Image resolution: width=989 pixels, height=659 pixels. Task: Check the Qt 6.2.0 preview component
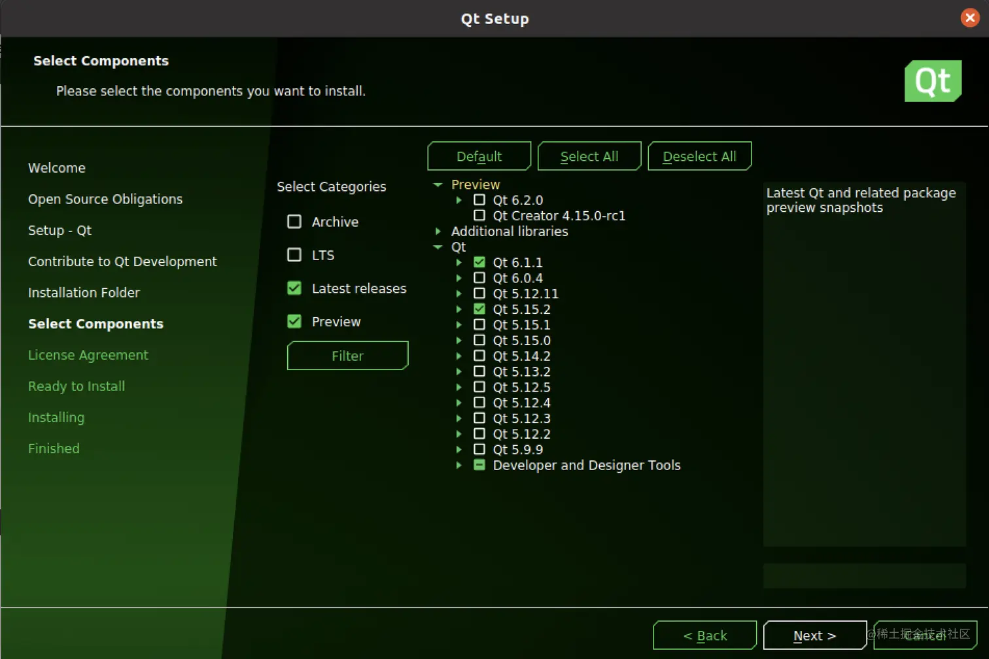(x=479, y=199)
